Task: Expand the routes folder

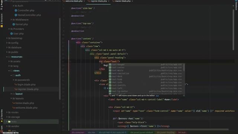Action: 7,112
